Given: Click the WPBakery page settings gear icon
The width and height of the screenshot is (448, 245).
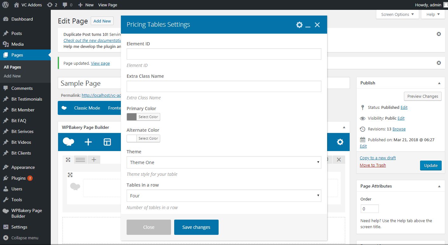Looking at the screenshot, I should [x=340, y=142].
